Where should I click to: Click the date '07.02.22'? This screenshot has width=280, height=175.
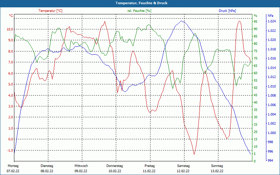pyautogui.click(x=13, y=171)
